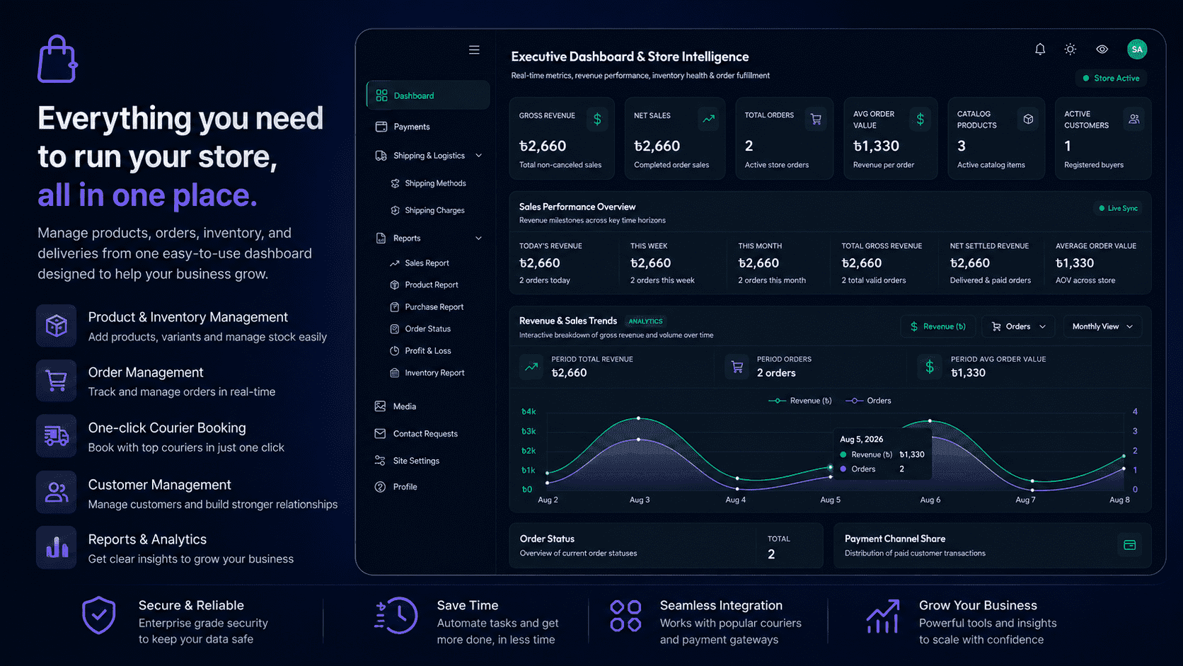Click the Product & Inventory Management cube icon

point(57,326)
